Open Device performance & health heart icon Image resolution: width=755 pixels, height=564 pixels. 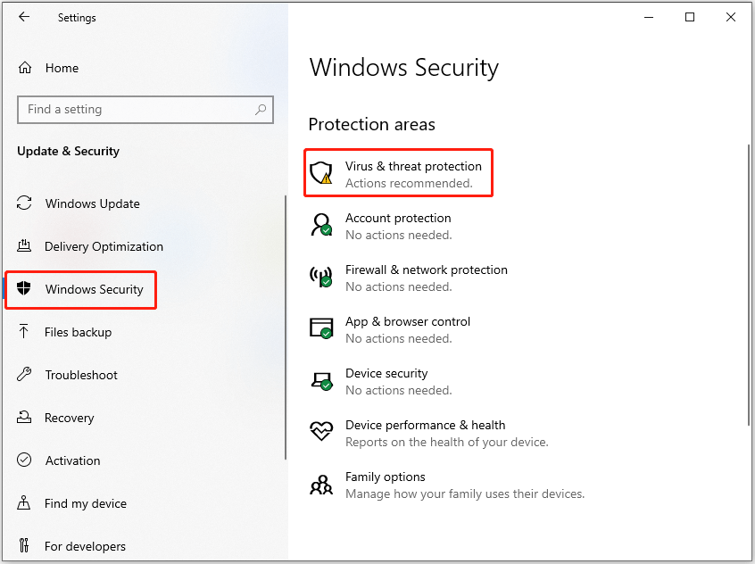320,432
